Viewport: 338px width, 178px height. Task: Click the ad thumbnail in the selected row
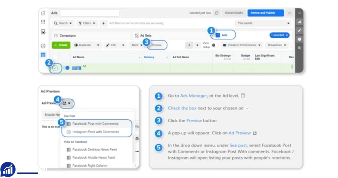[x=77, y=68]
